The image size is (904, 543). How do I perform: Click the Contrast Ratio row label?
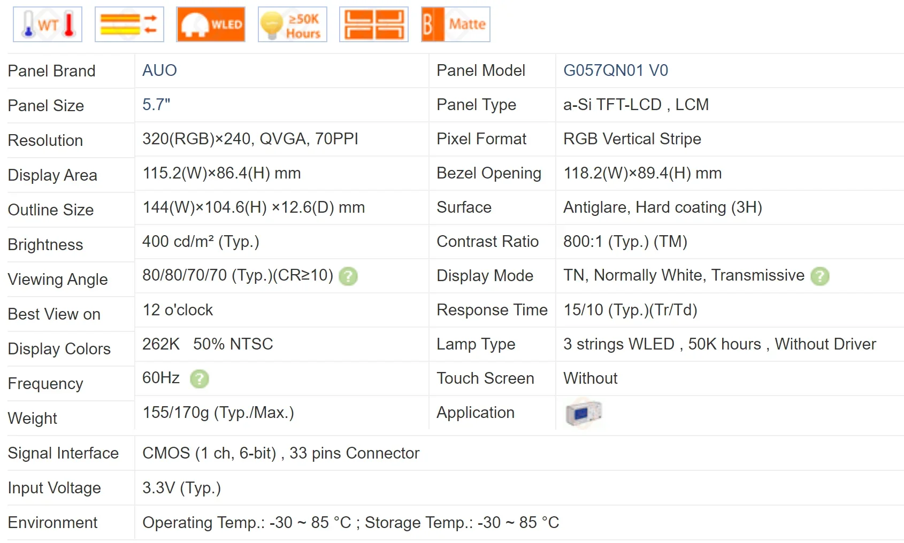488,242
